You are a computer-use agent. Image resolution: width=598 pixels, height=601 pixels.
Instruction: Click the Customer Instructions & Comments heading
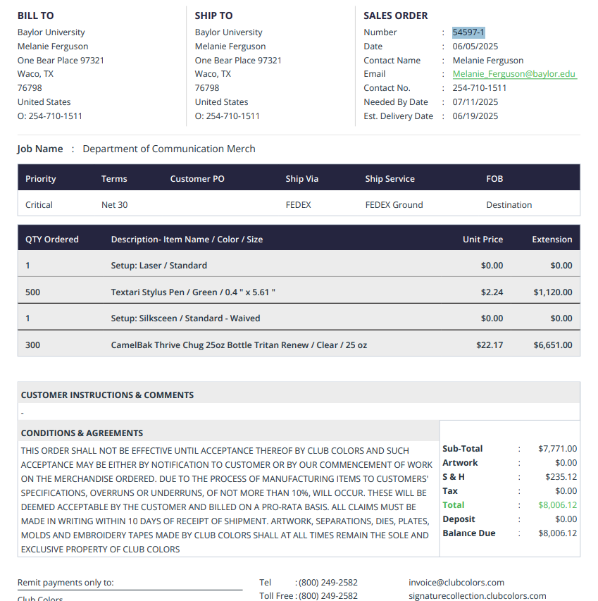107,395
